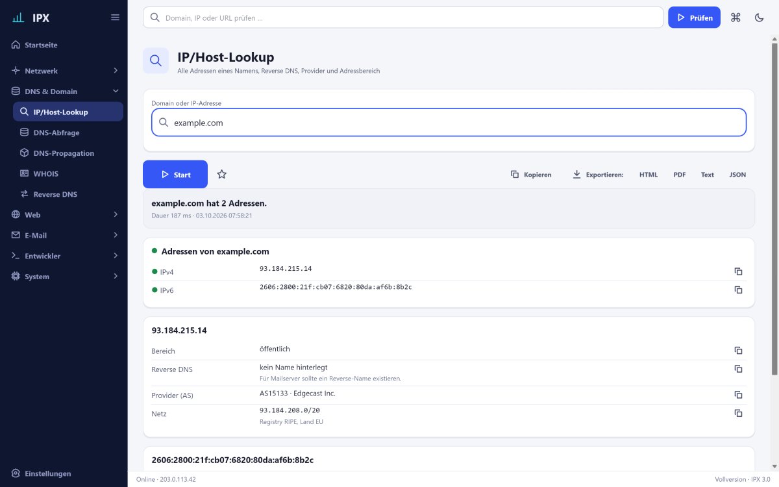Screen dimensions: 779x487
Task: Click the Prüfen button
Action: pos(694,18)
